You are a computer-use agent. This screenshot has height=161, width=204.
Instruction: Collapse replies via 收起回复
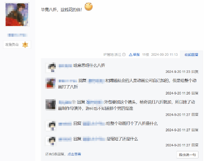pos(191,55)
